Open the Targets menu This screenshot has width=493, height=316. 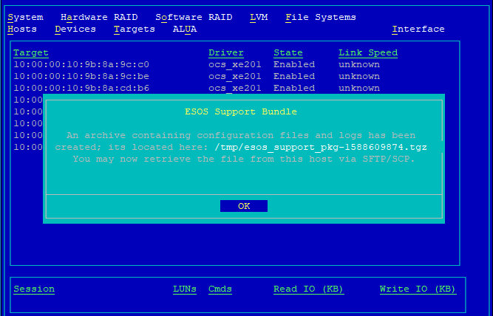point(135,29)
